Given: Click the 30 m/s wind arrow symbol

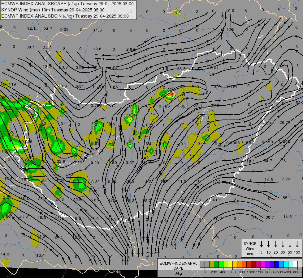Looking at the screenshot, I should [x=283, y=244].
